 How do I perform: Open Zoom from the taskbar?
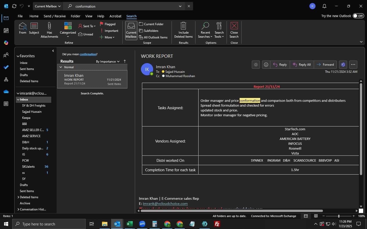click(x=142, y=224)
